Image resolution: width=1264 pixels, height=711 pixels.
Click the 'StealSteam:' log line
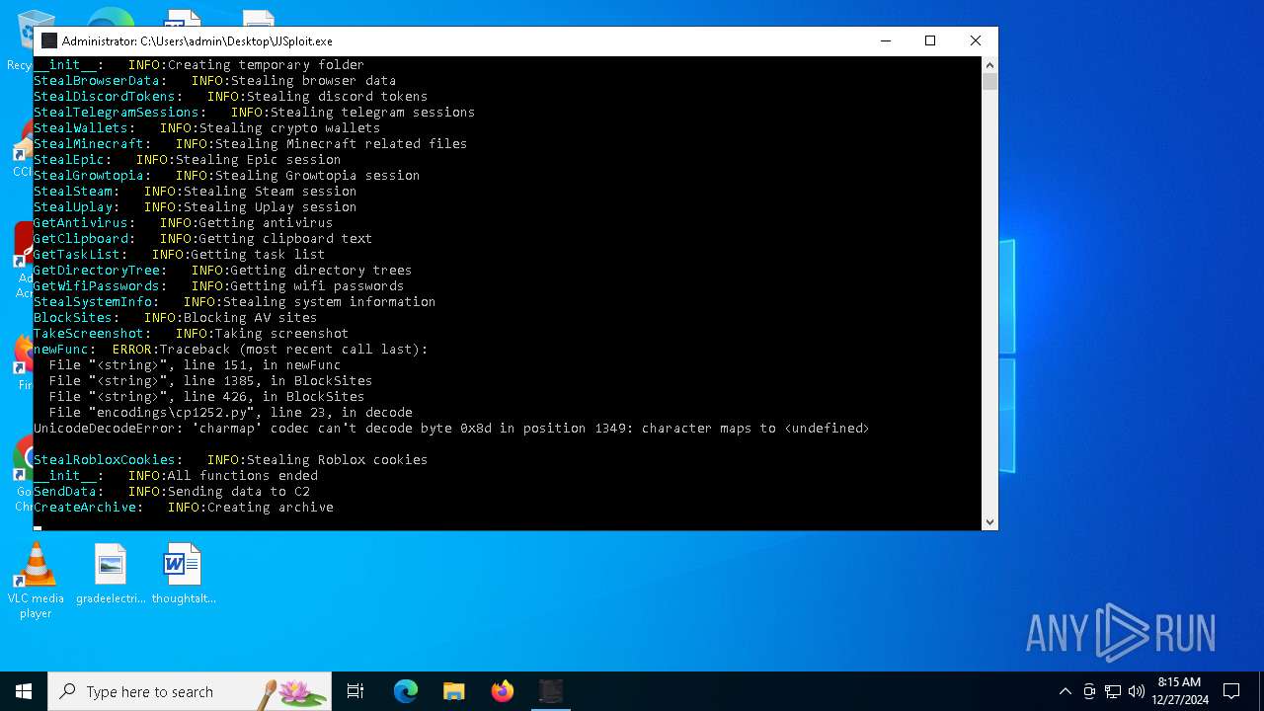(195, 192)
